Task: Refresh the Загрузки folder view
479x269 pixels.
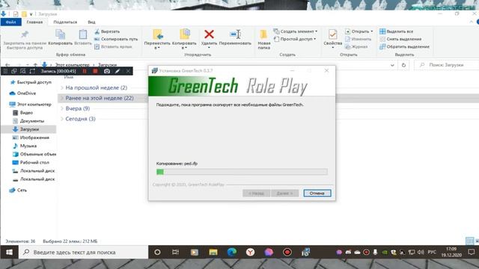Action: [403, 65]
